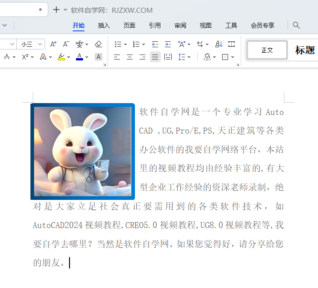Click the decrease font size icon
This screenshot has width=318, height=288.
click(66, 44)
